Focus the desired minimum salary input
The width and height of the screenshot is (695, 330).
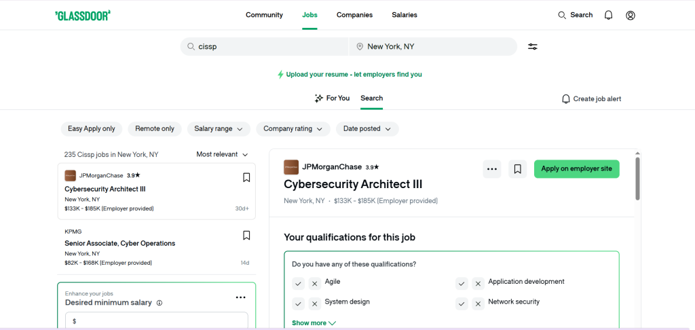pos(157,320)
